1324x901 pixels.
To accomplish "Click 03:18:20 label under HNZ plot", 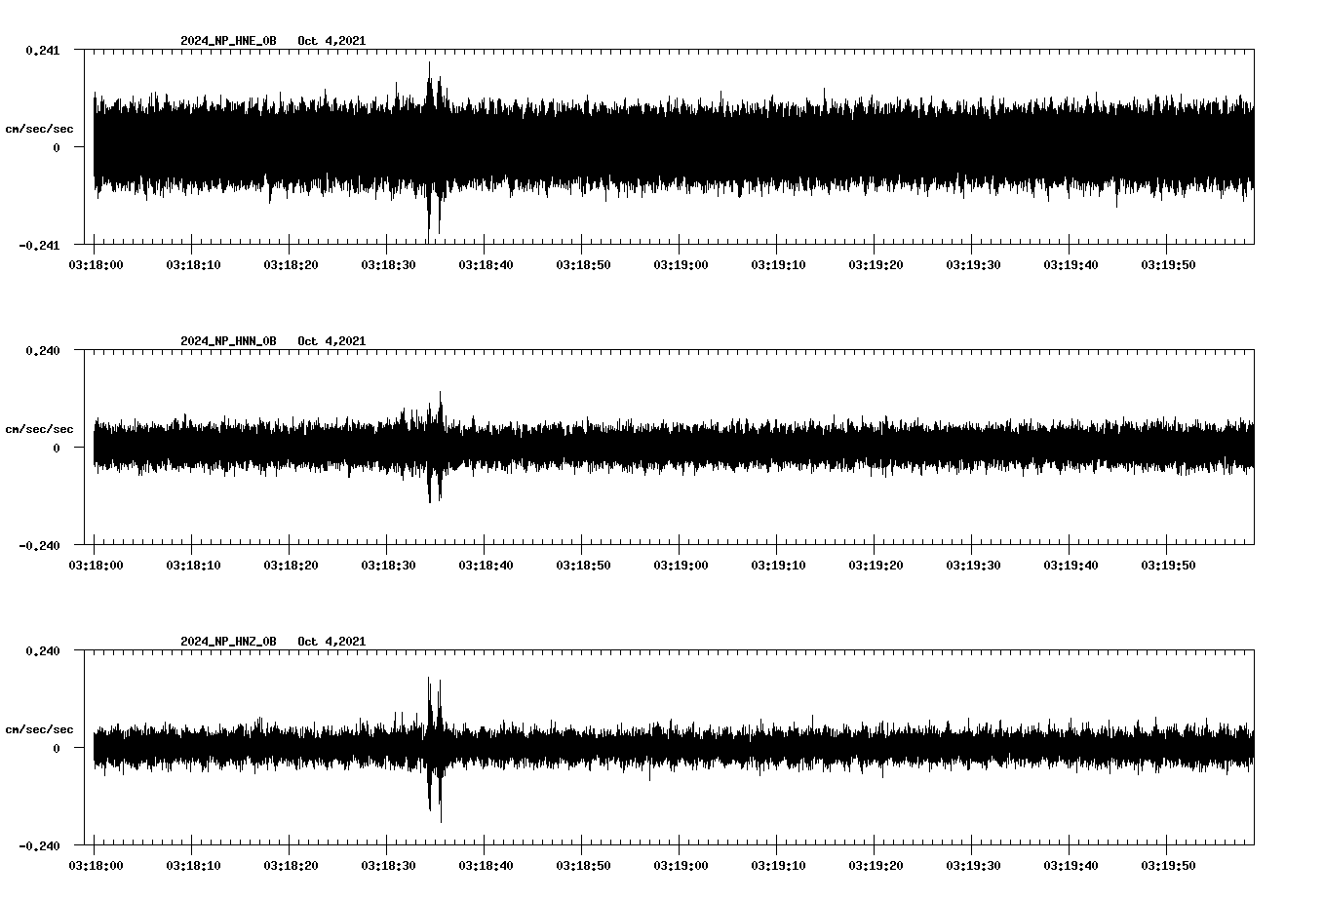I will (x=291, y=865).
